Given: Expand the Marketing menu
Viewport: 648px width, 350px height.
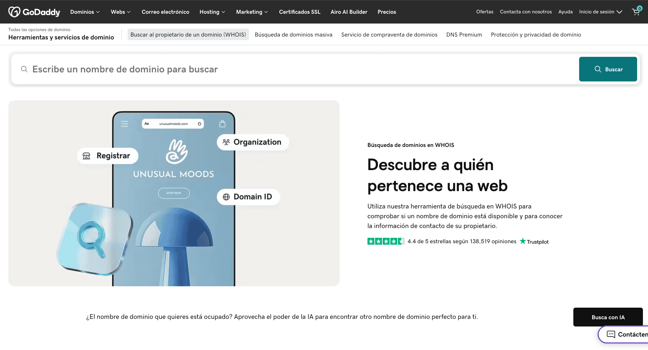Looking at the screenshot, I should 252,12.
